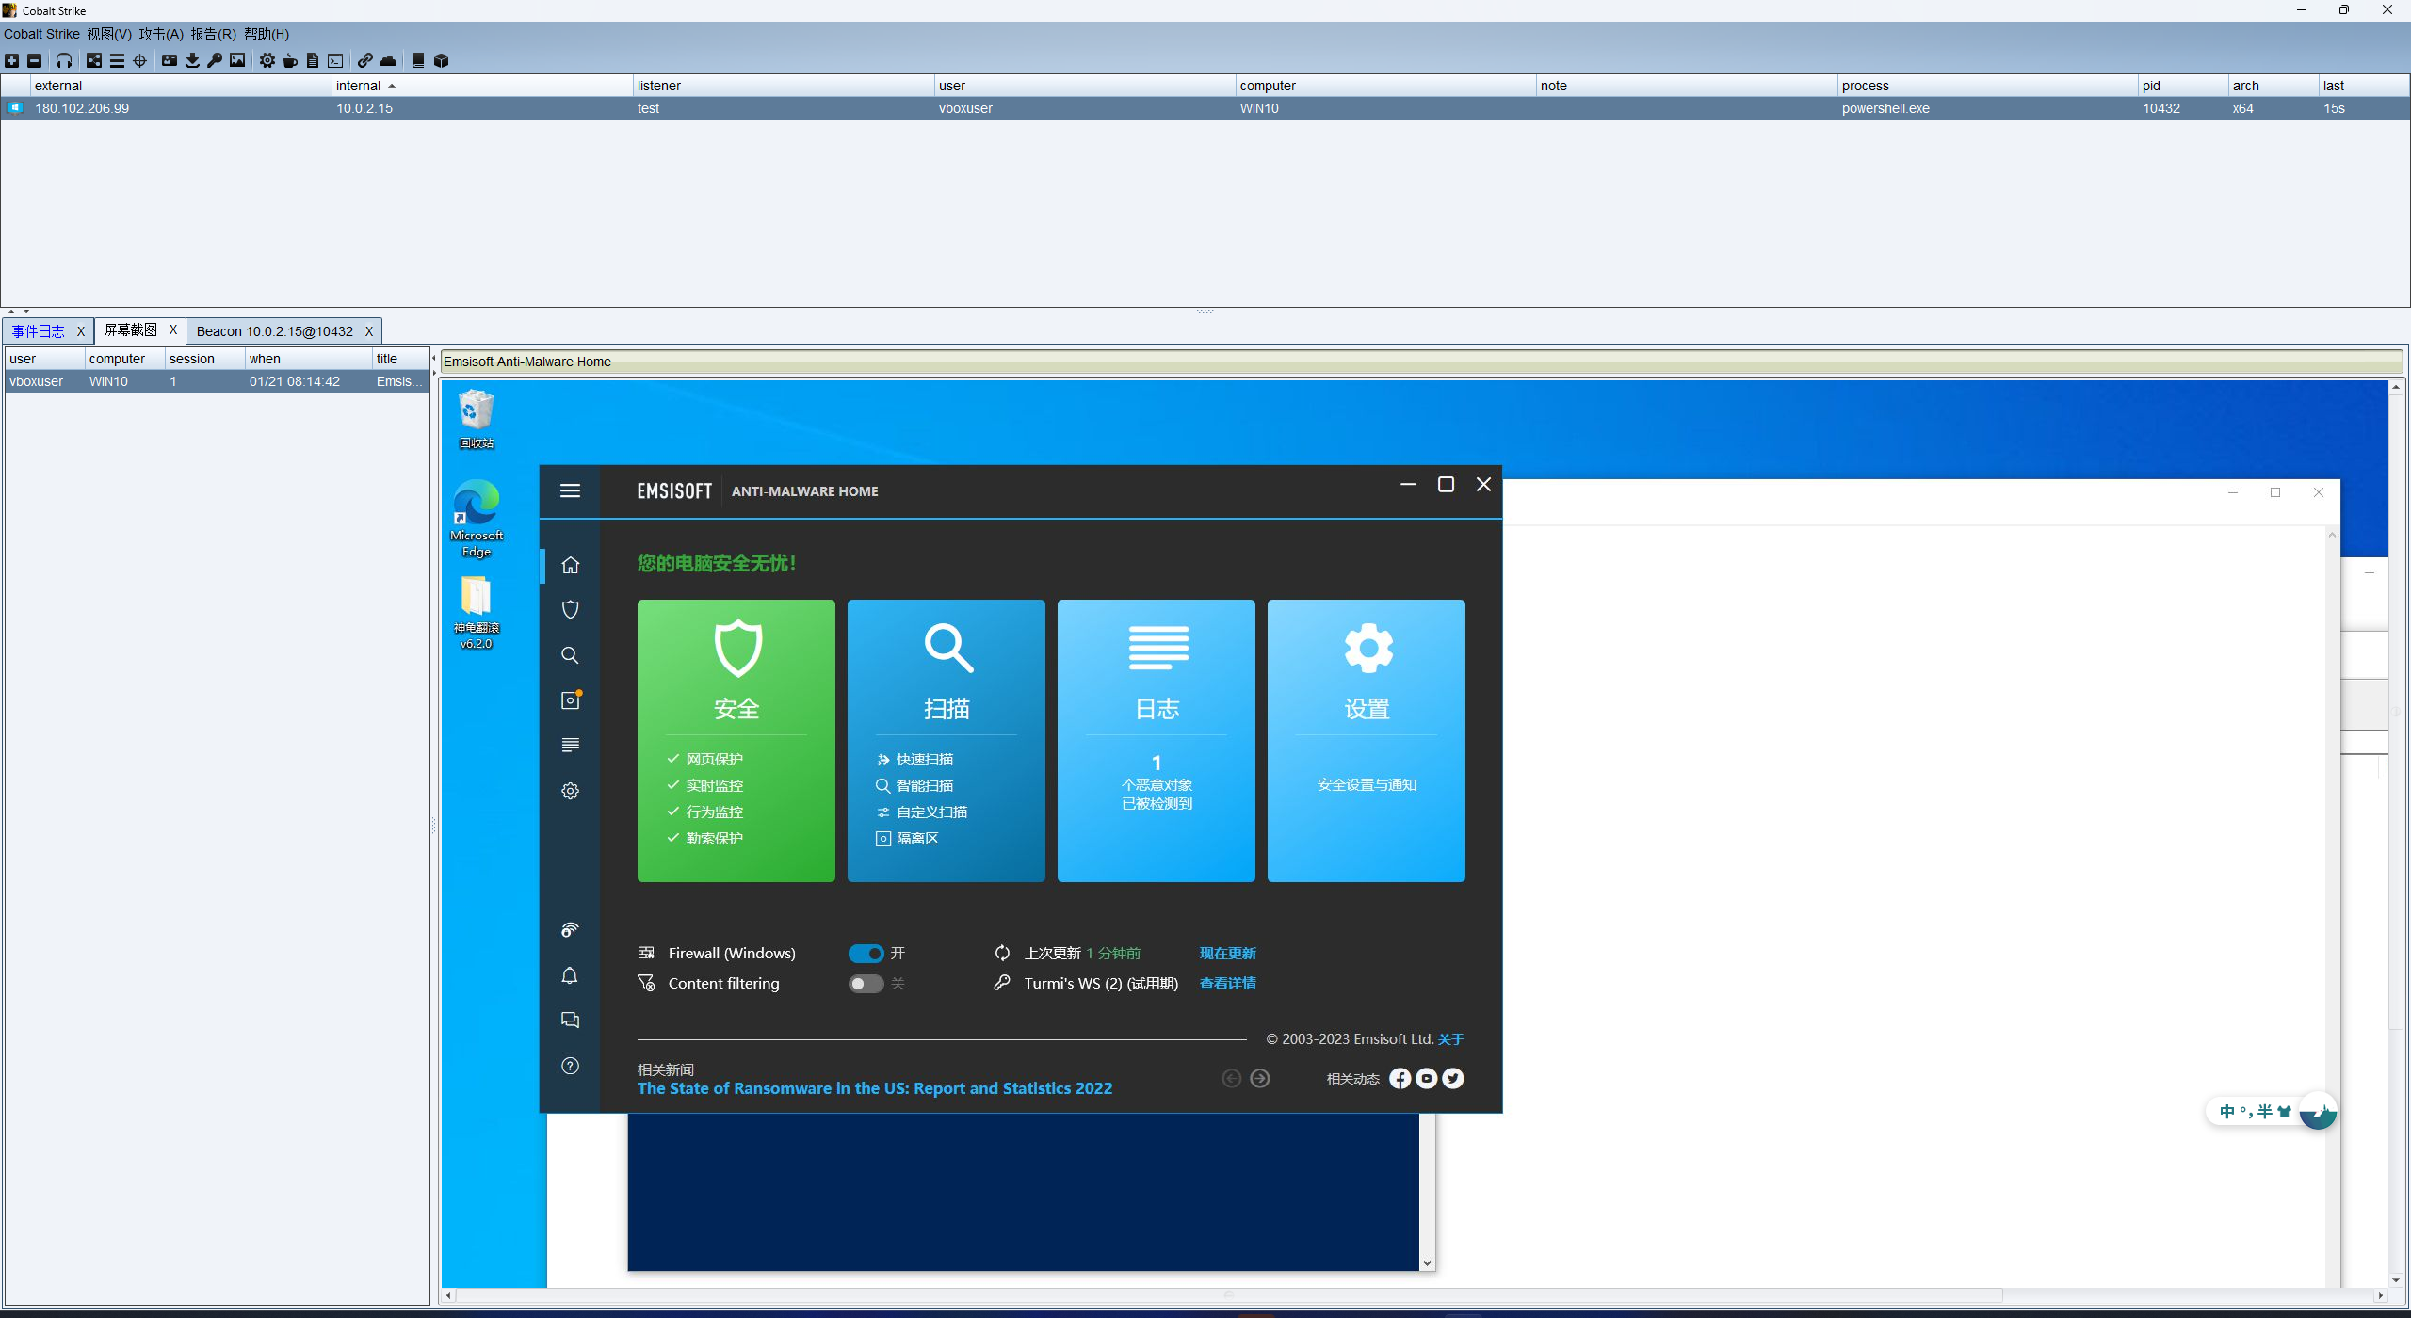Switch to Beacon 10.0.2.15@10432 tab
The image size is (2411, 1318).
274,330
